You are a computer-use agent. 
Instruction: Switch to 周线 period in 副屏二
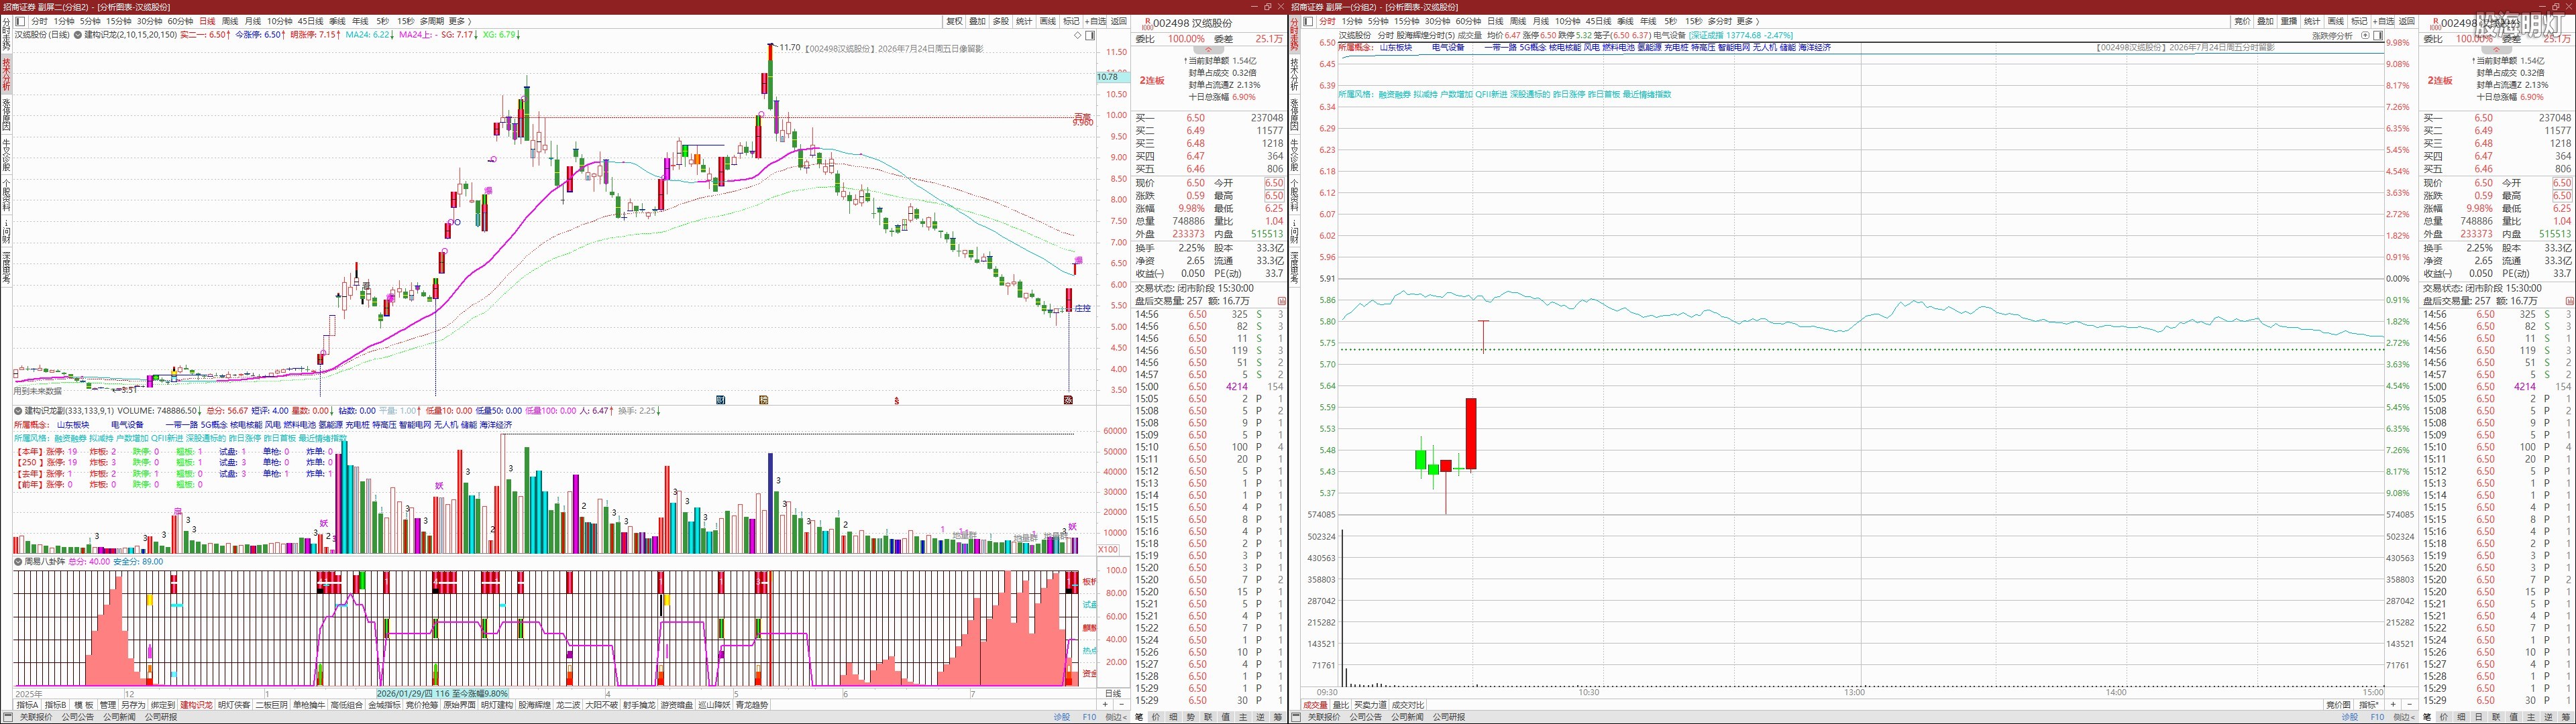(x=230, y=21)
